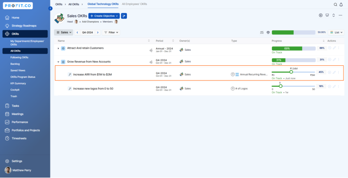Open Increase new logos from 0 to 50
Image resolution: width=348 pixels, height=178 pixels.
(x=93, y=88)
